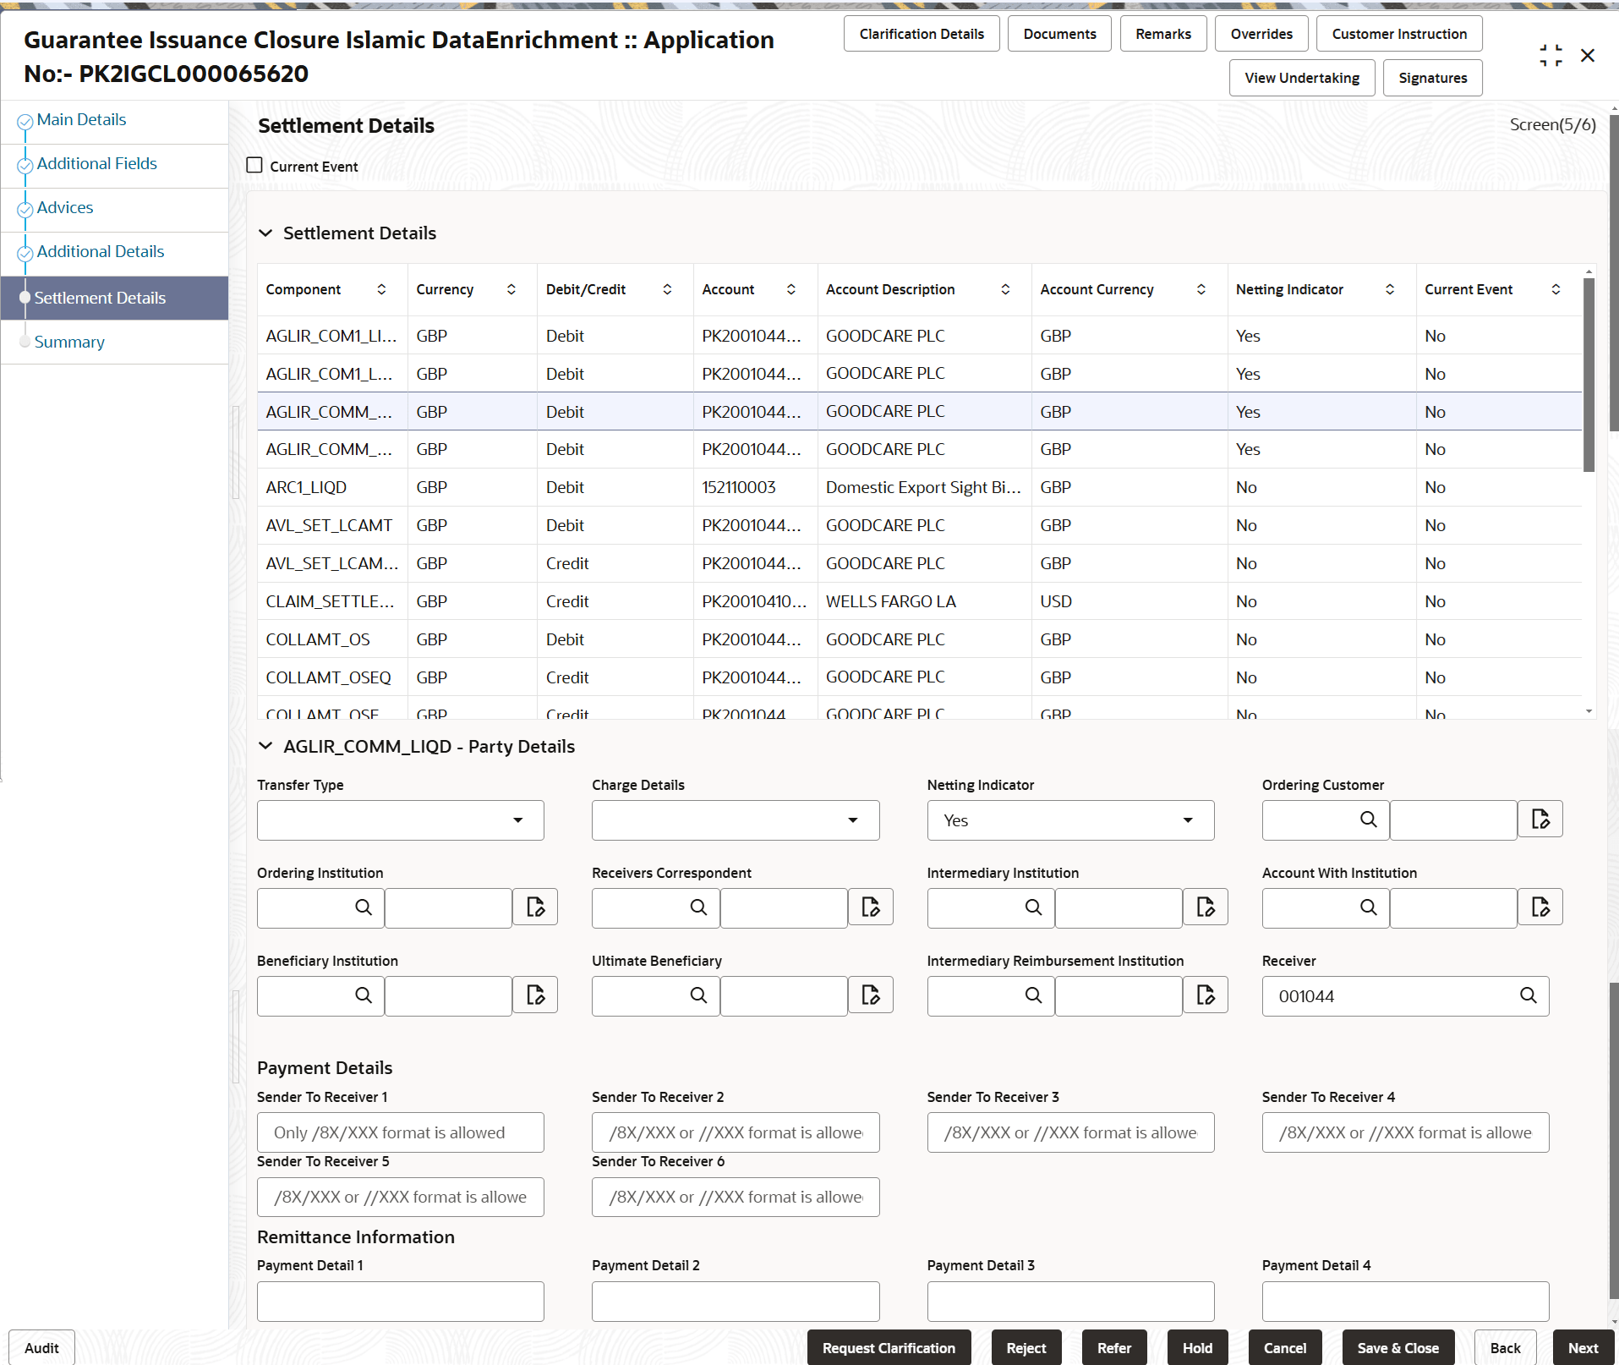This screenshot has height=1365, width=1619.
Task: Search Intermediary Institution
Action: [x=1033, y=907]
